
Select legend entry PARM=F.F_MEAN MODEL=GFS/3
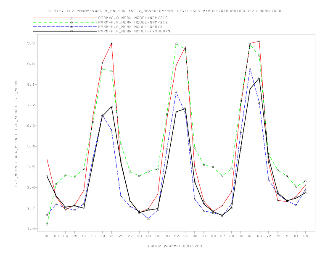coord(130,27)
